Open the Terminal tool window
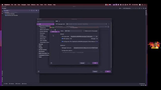The height and width of the screenshot is (90, 161). point(18,84)
